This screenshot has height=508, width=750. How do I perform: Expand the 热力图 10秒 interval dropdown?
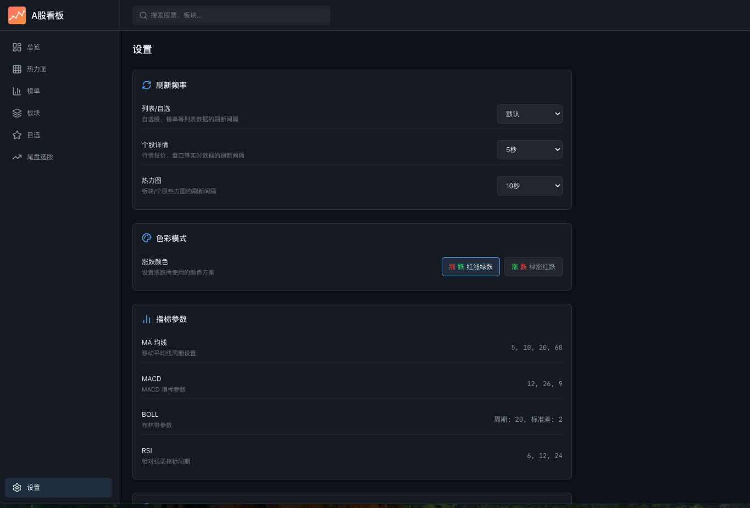(x=529, y=186)
